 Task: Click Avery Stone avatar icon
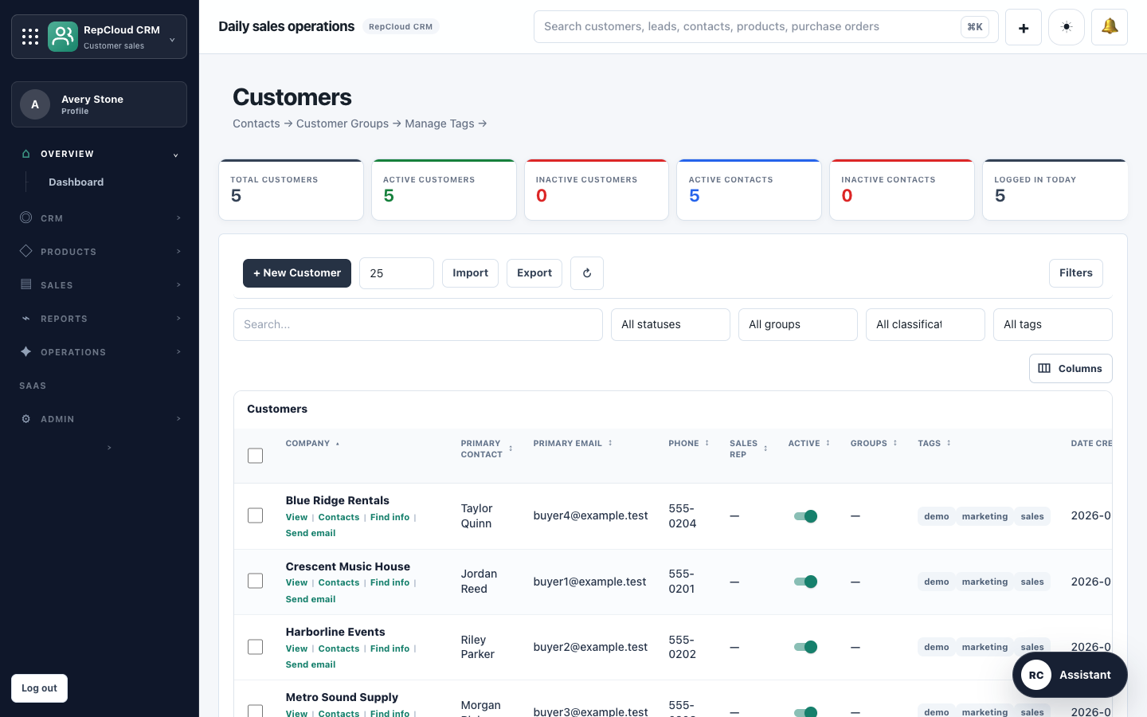click(35, 104)
